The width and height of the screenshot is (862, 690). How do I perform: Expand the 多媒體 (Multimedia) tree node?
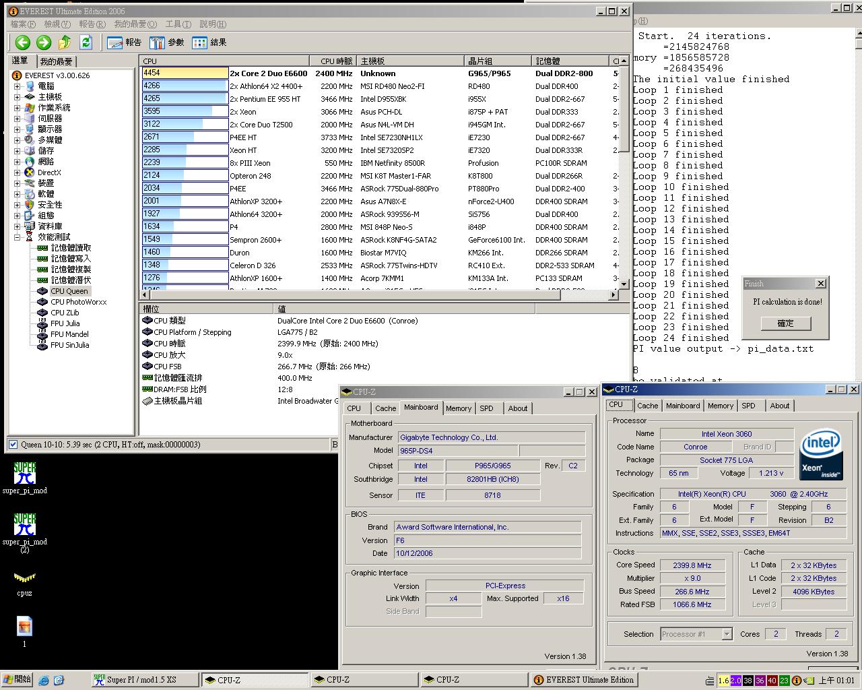click(17, 140)
